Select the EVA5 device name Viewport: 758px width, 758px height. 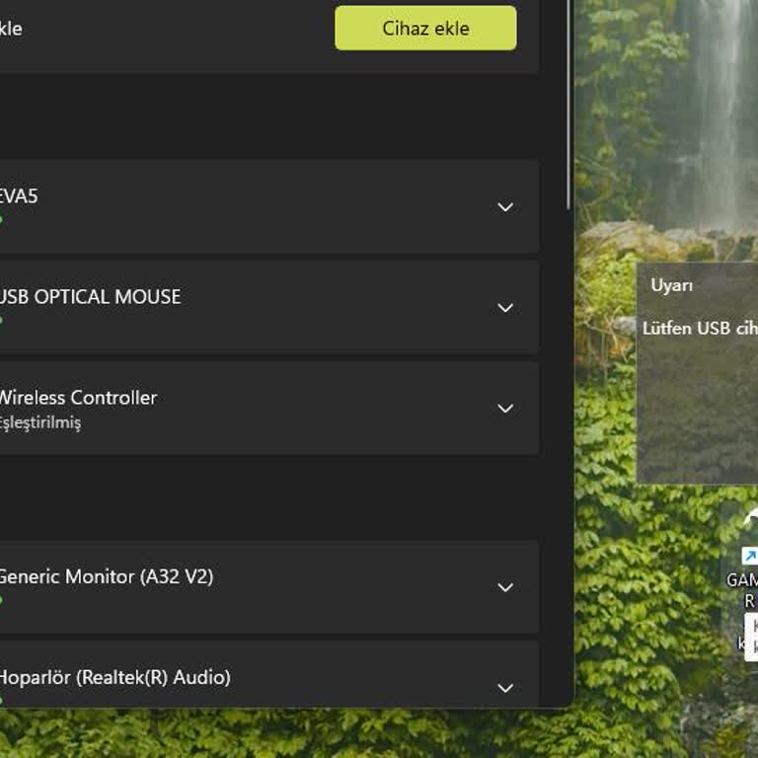coord(19,196)
